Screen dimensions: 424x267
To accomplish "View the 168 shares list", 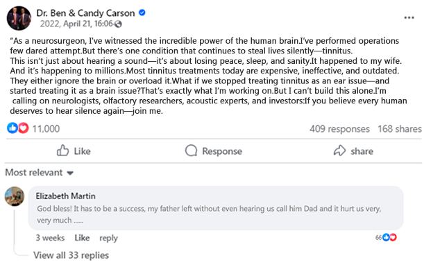I will (x=400, y=129).
